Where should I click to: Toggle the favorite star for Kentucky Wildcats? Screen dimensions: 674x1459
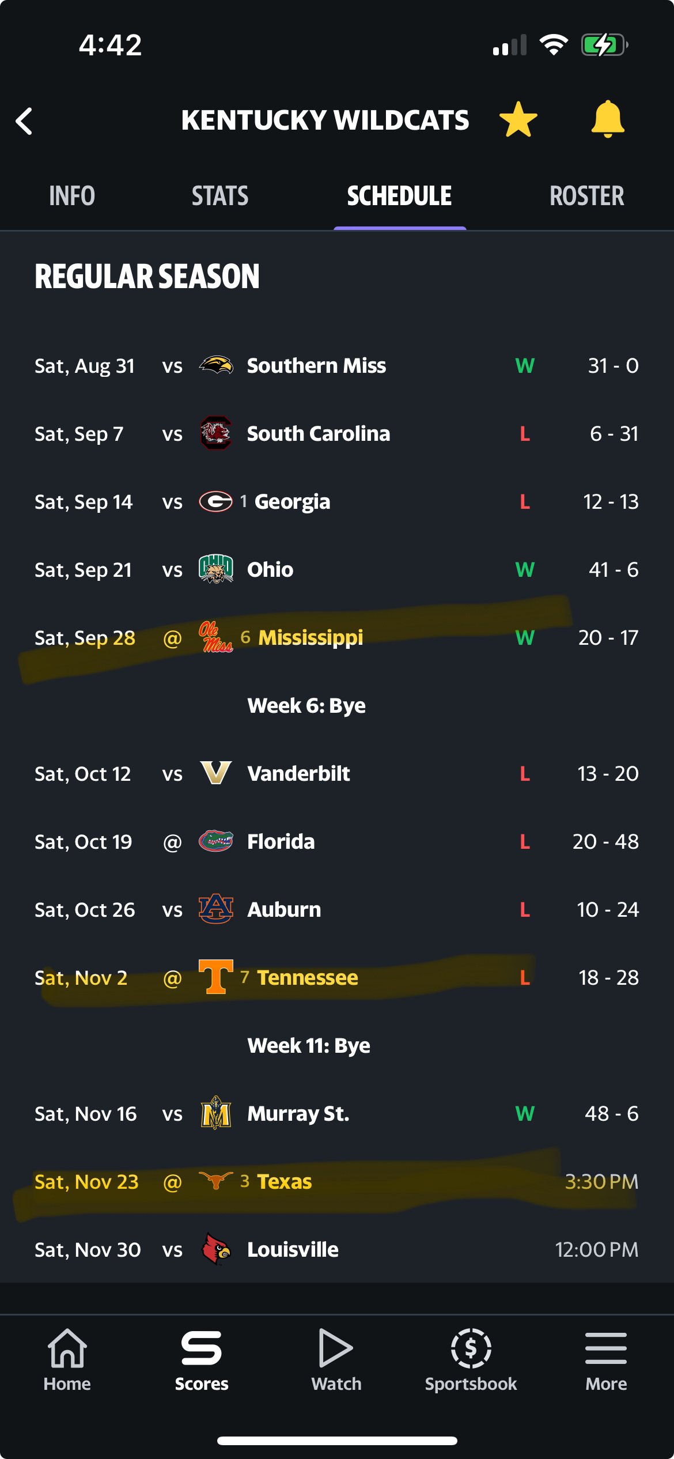click(x=518, y=120)
